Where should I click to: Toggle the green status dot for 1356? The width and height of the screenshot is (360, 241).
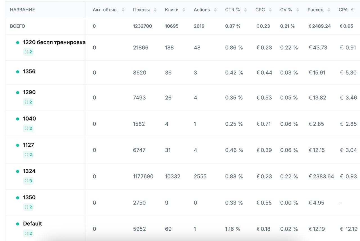pos(17,72)
